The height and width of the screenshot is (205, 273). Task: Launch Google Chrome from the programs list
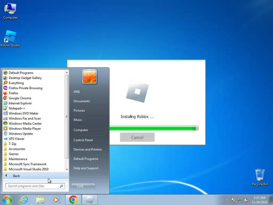coord(34,98)
